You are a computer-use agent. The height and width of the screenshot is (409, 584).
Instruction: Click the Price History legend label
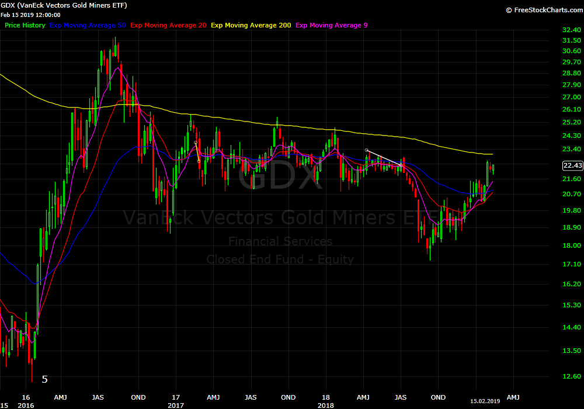[25, 25]
